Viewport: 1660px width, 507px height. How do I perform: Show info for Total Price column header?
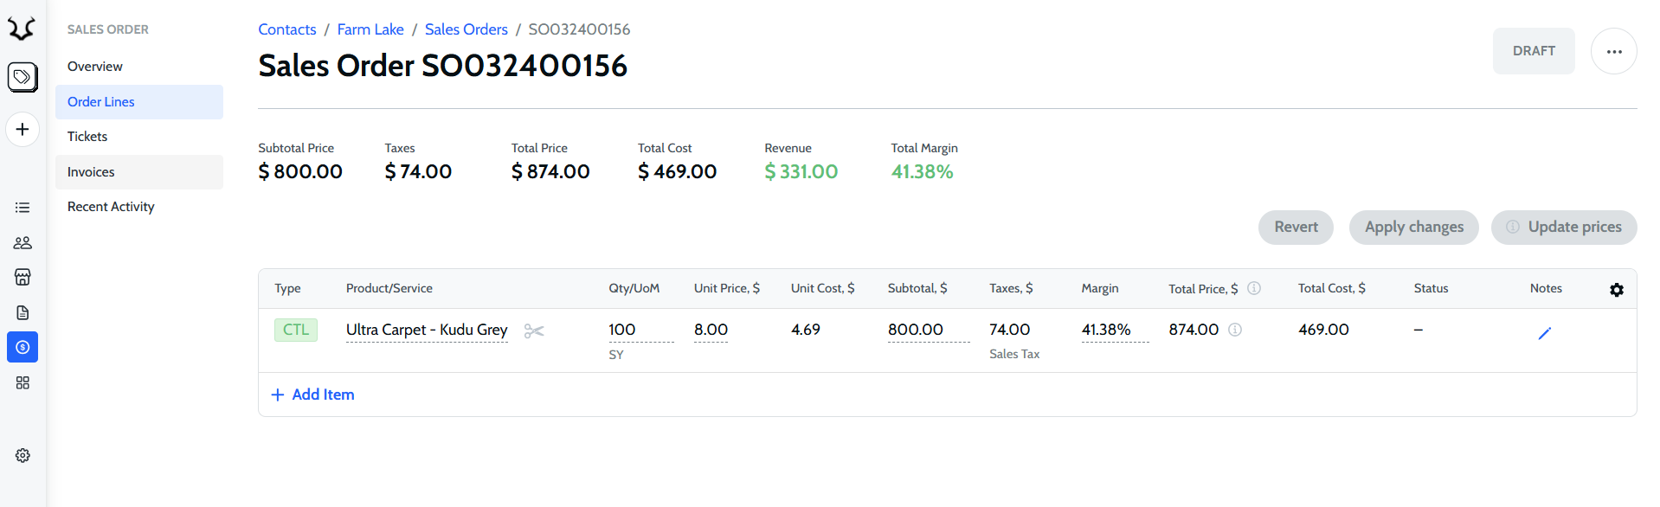coord(1253,288)
